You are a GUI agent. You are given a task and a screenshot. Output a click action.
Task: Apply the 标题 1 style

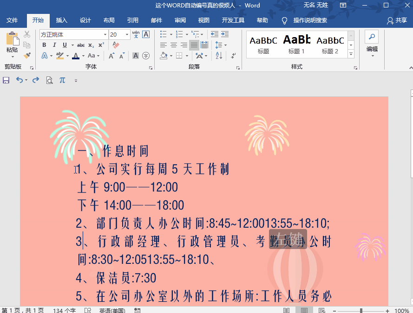[x=296, y=45]
